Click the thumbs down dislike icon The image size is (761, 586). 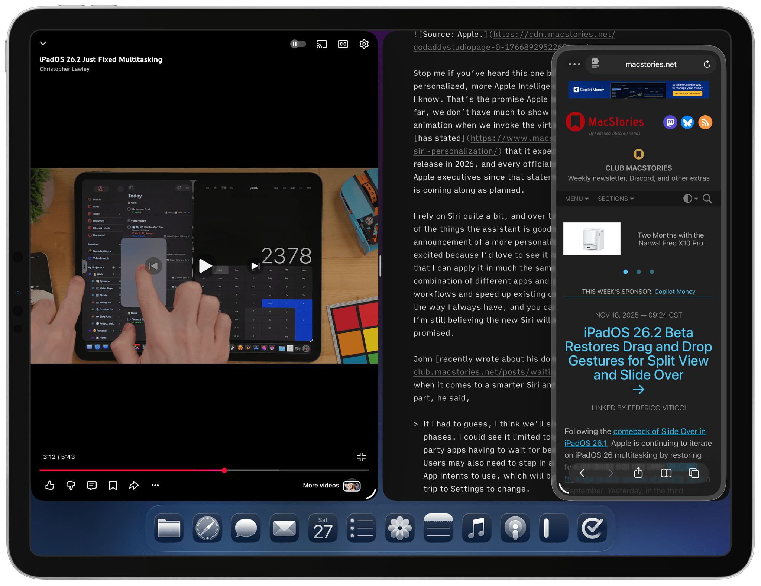click(x=71, y=485)
